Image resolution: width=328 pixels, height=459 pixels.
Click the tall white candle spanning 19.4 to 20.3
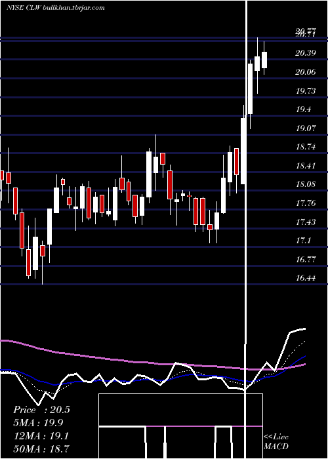click(250, 89)
